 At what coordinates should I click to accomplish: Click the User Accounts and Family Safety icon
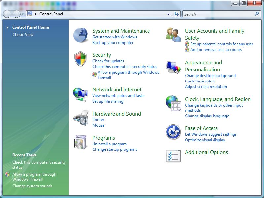(x=173, y=35)
